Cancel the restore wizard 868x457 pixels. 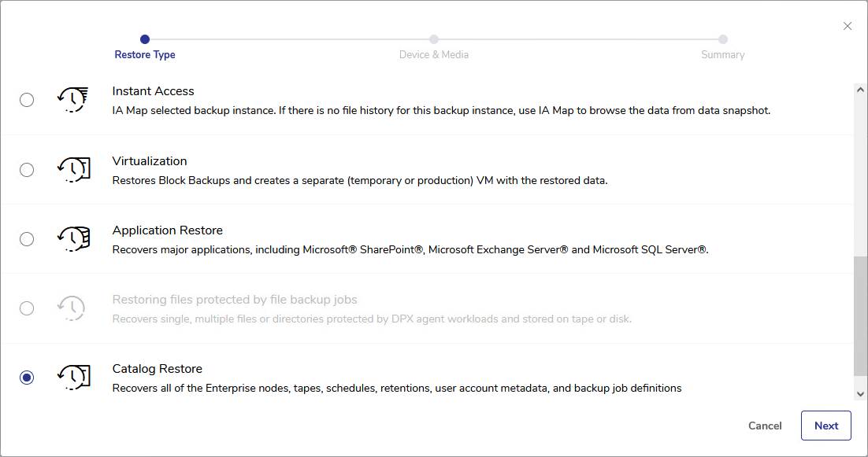[765, 426]
